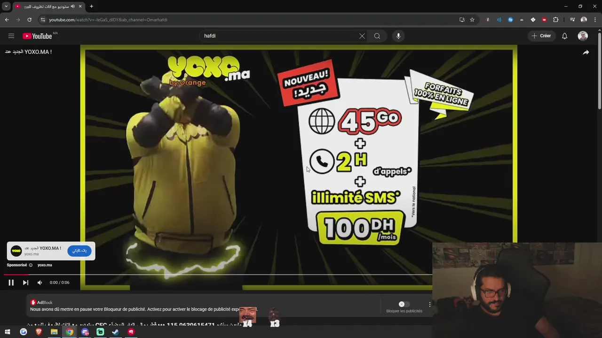Start voice search with the microphone
This screenshot has width=602, height=338.
point(398,36)
